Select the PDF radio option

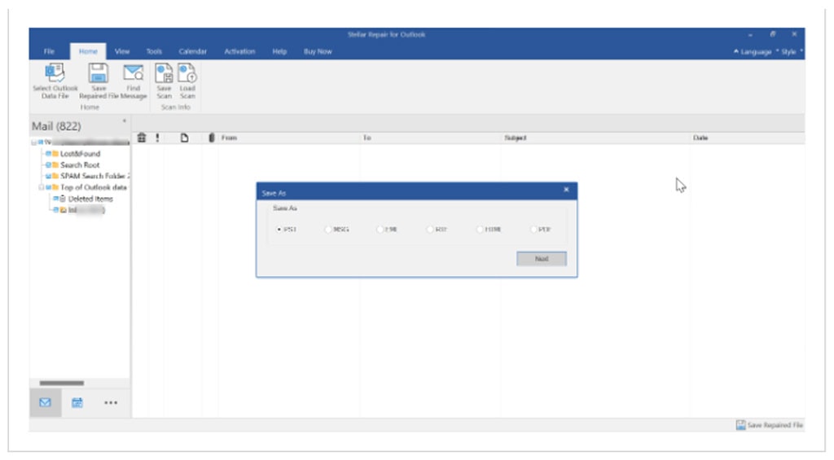click(x=533, y=230)
